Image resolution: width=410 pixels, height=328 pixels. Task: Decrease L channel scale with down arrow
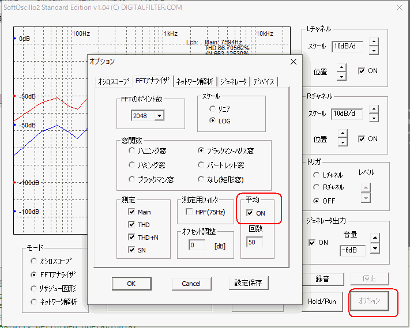point(374,51)
